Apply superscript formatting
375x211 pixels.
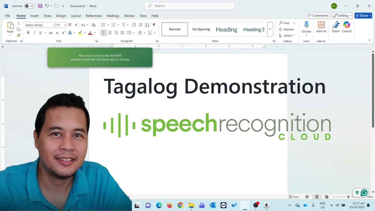(63, 33)
